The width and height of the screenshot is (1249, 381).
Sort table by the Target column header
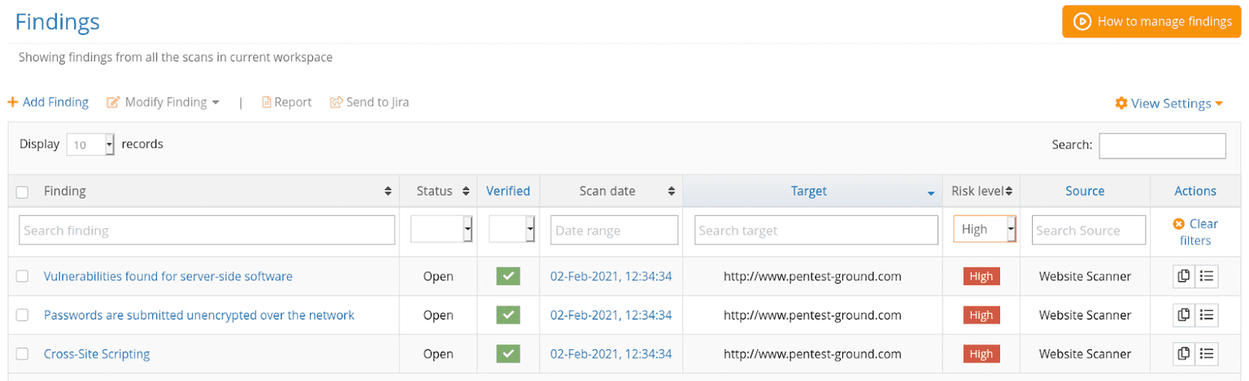pos(809,191)
